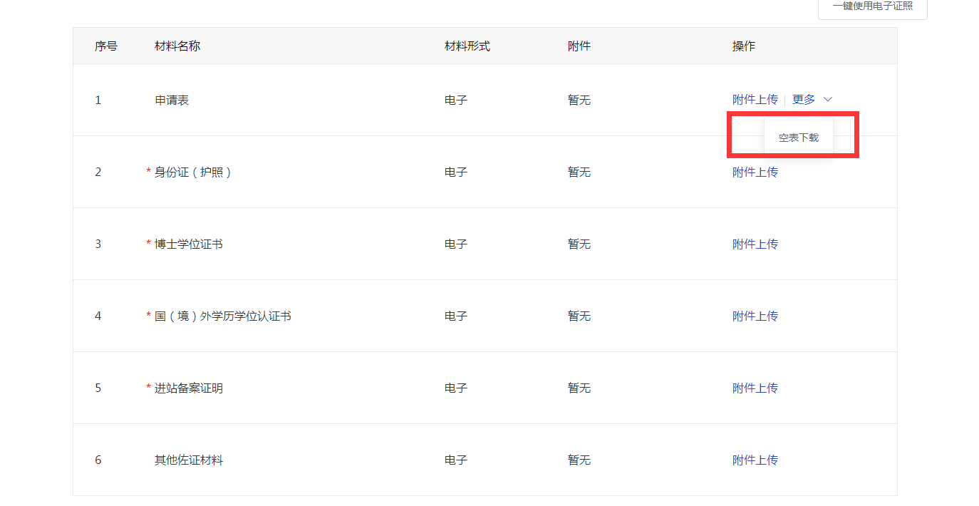Screen dimensions: 979x506
Task: Select the 其他佐证材料 material name
Action: (x=188, y=460)
